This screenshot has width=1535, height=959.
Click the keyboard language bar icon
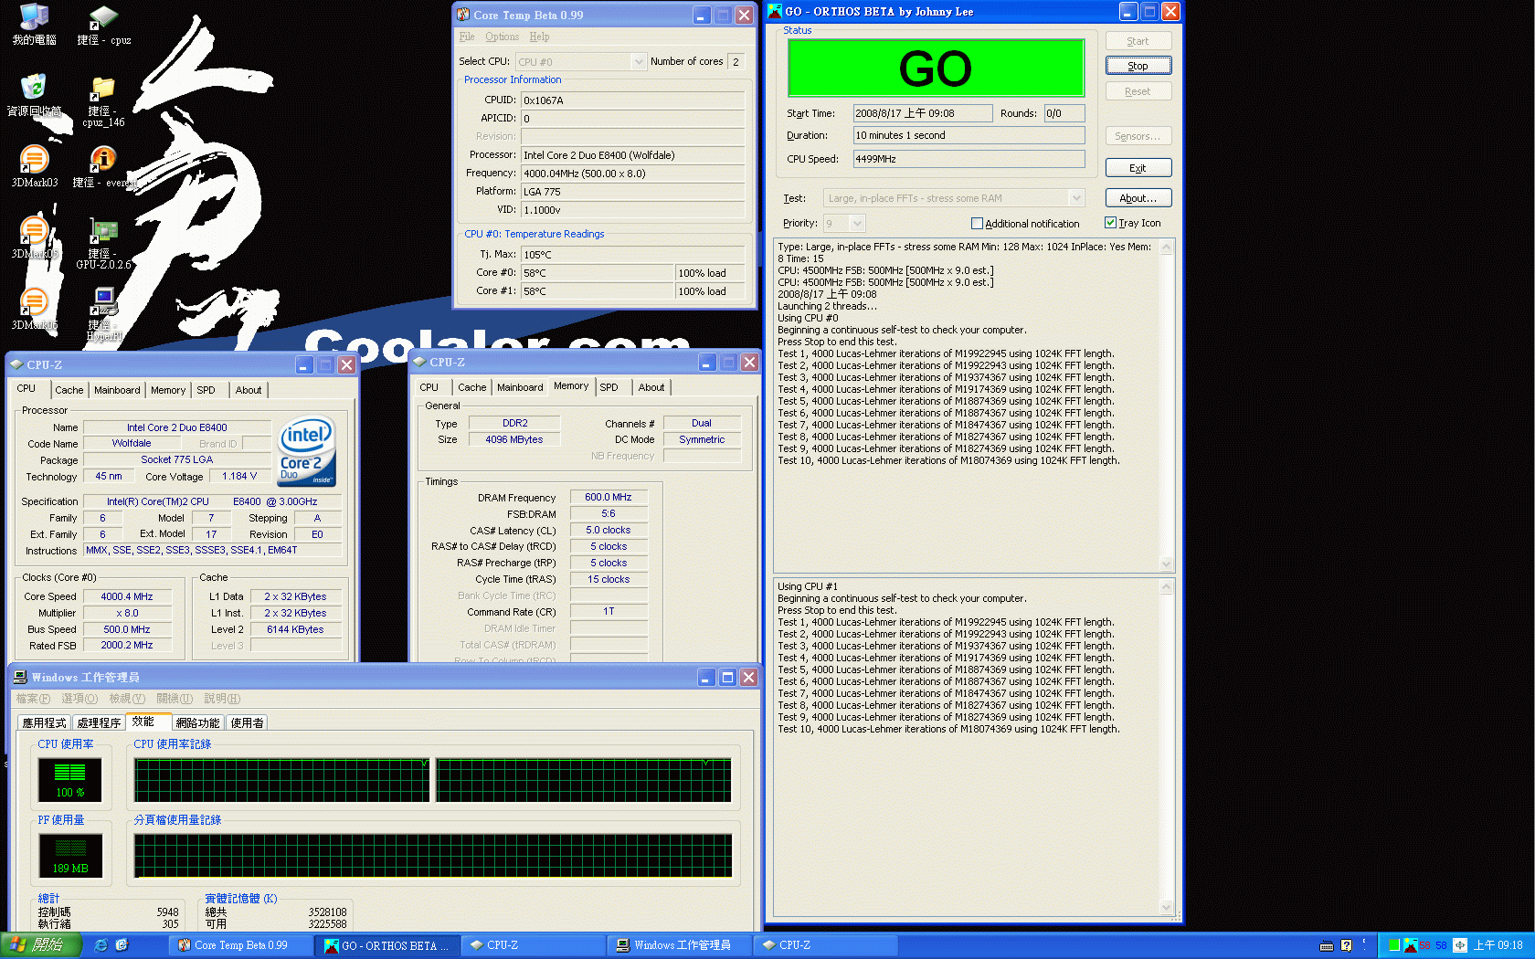point(1327,945)
